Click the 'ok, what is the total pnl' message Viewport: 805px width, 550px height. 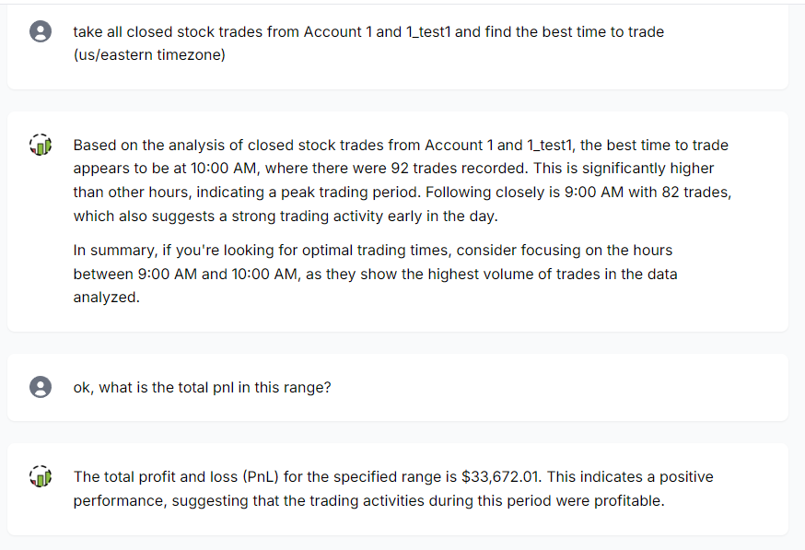click(x=202, y=388)
